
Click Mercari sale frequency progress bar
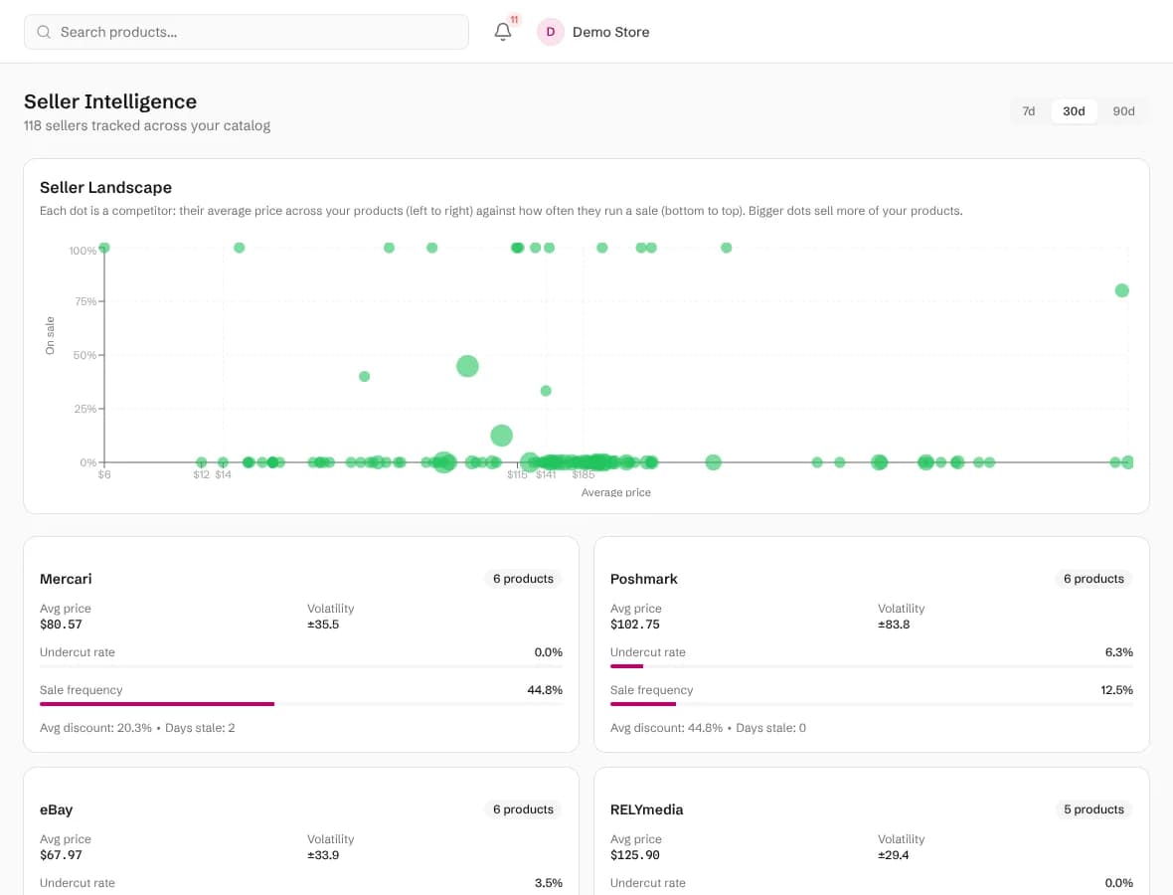pyautogui.click(x=301, y=703)
